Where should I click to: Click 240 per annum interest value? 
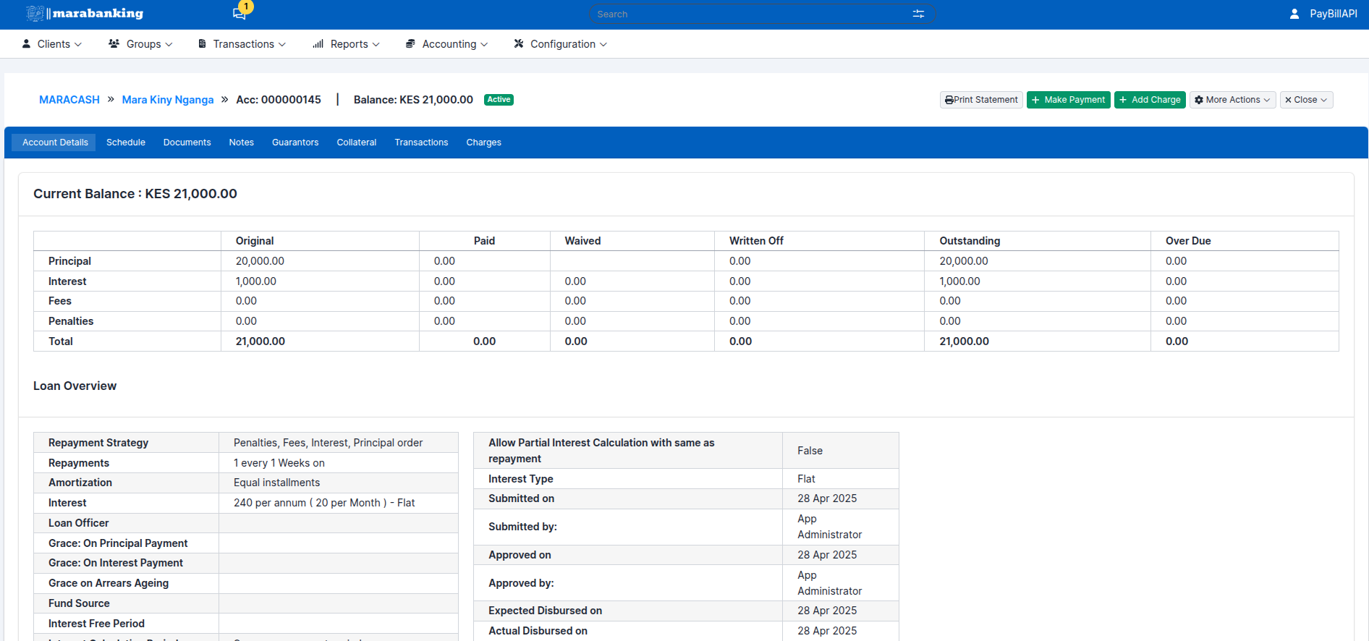324,503
